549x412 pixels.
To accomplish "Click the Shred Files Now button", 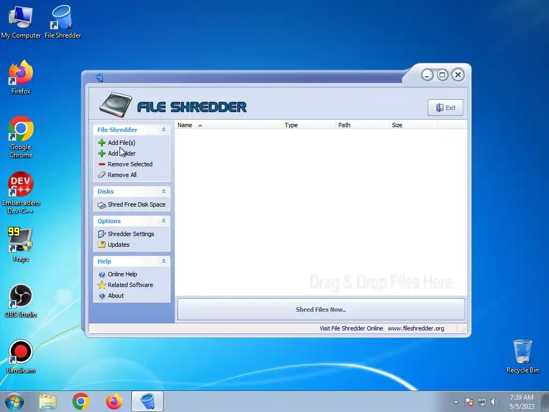I will click(321, 310).
